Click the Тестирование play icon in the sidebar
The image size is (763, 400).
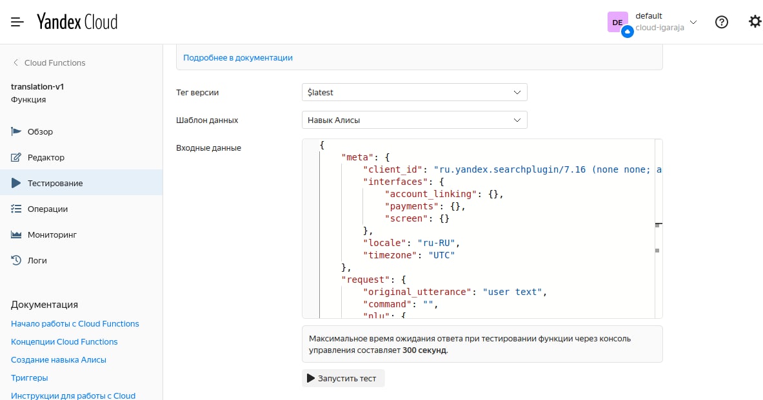tap(16, 183)
